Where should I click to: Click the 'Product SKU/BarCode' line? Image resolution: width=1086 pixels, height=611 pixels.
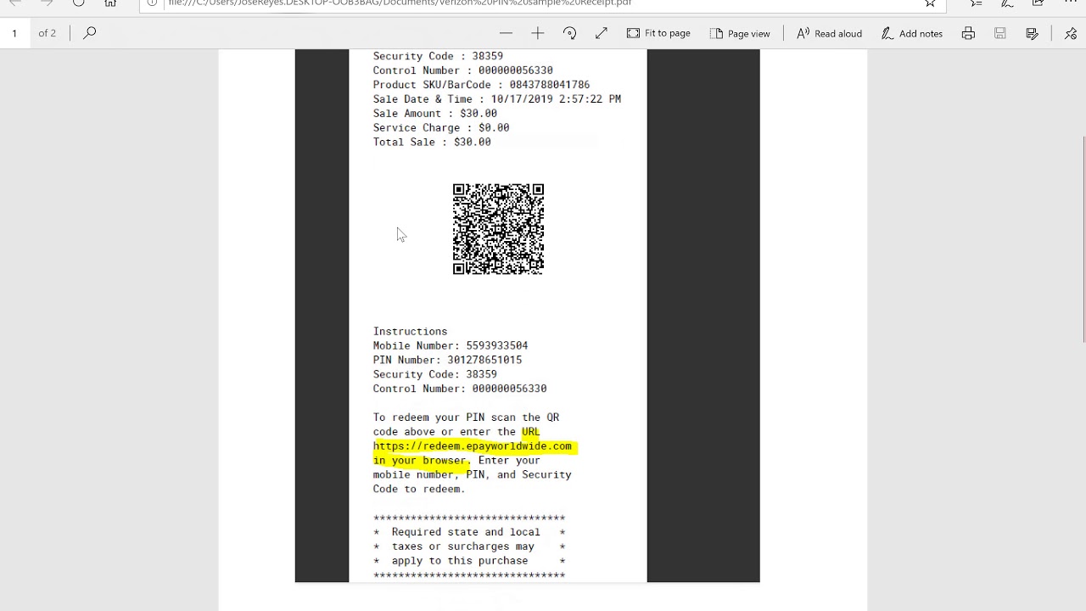pyautogui.click(x=481, y=85)
